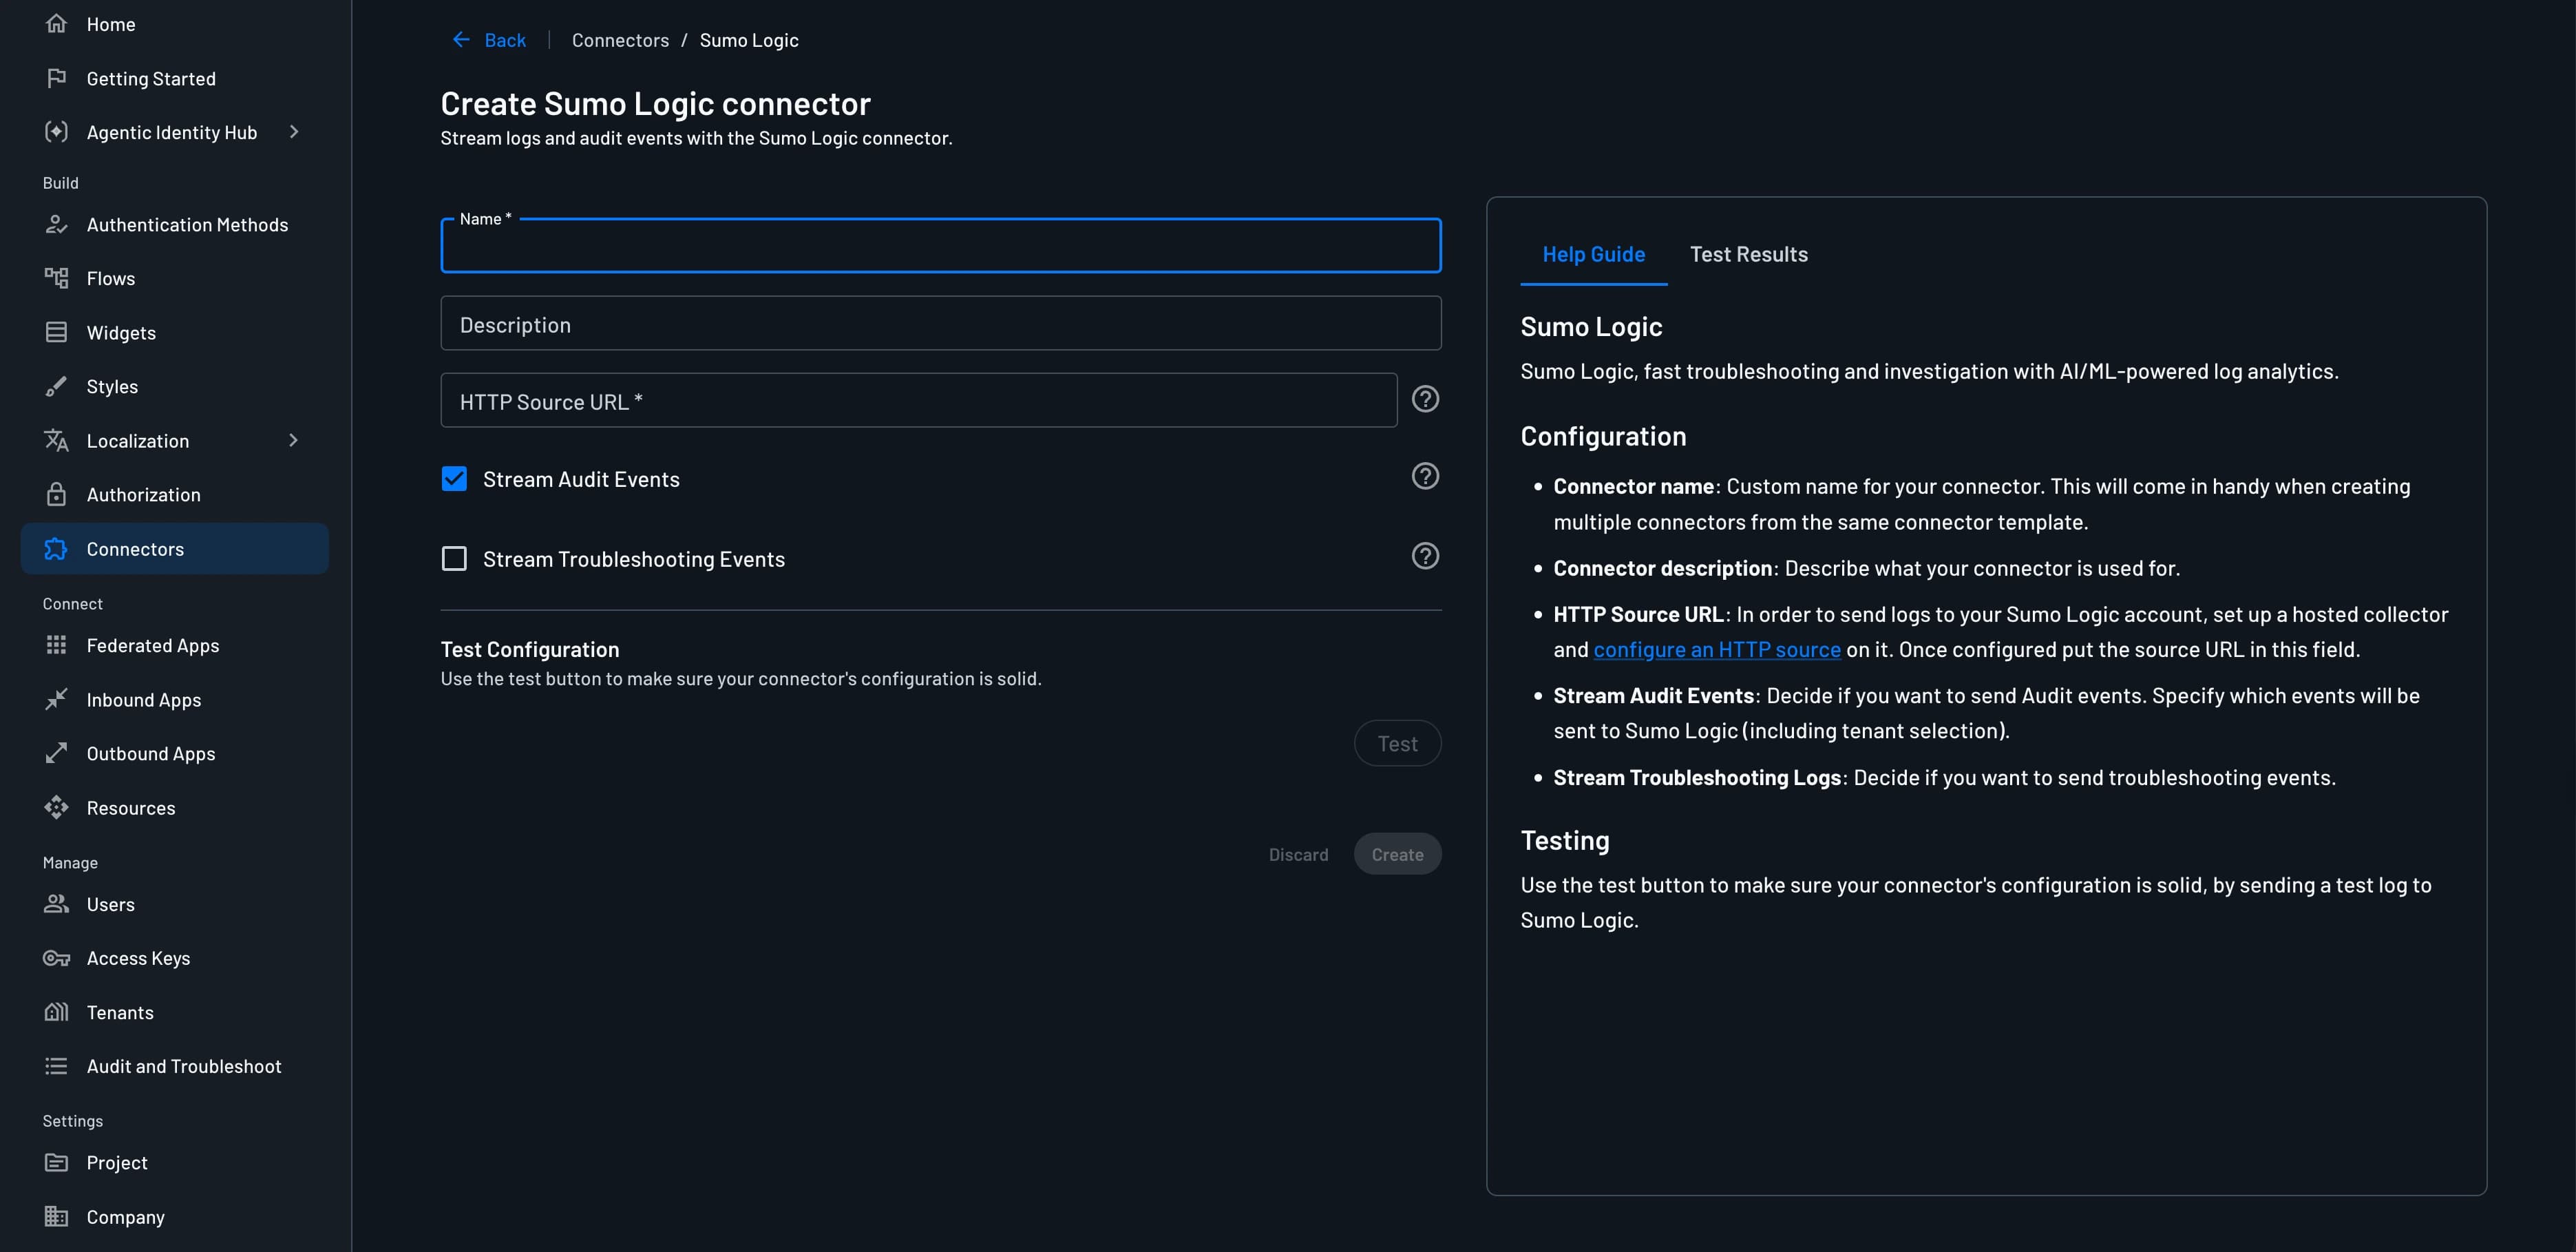
Task: Click the Authentication Methods person icon
Action: point(56,224)
